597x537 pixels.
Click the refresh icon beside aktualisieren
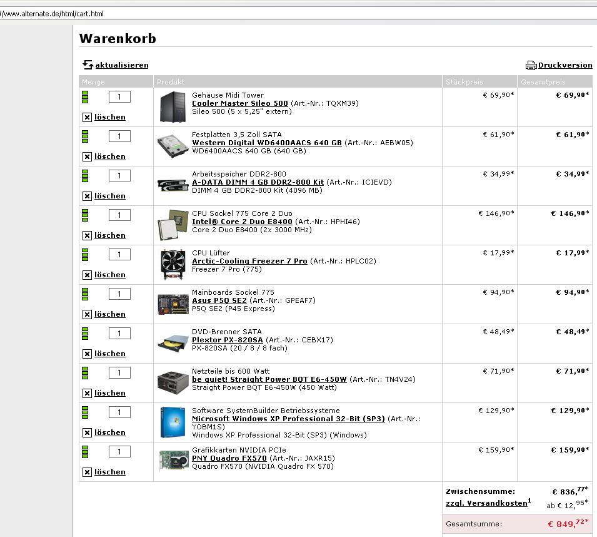pos(88,65)
